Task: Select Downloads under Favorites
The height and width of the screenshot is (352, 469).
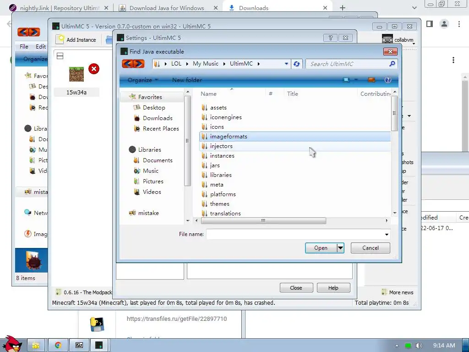Action: point(158,118)
